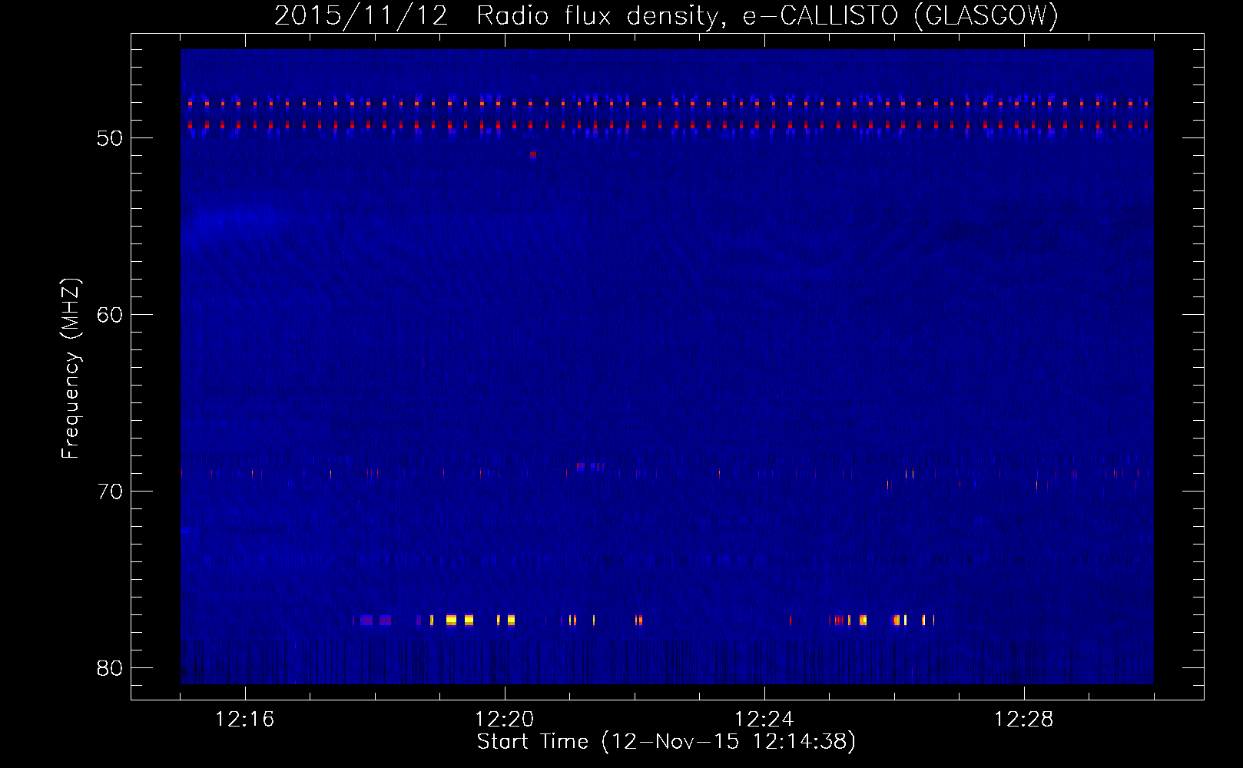This screenshot has width=1243, height=768.
Task: Click the 12:20 time tick label
Action: [x=505, y=720]
